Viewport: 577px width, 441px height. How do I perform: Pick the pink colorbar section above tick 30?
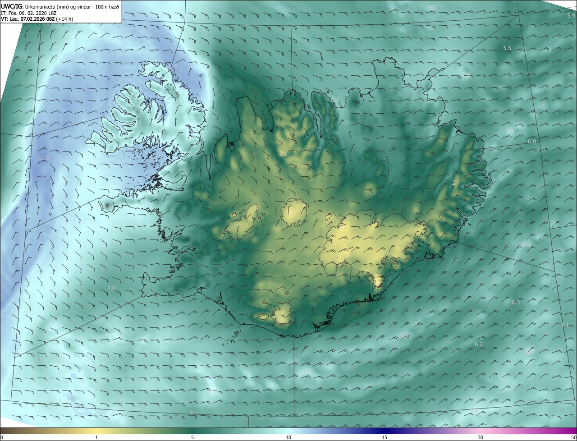(481, 431)
